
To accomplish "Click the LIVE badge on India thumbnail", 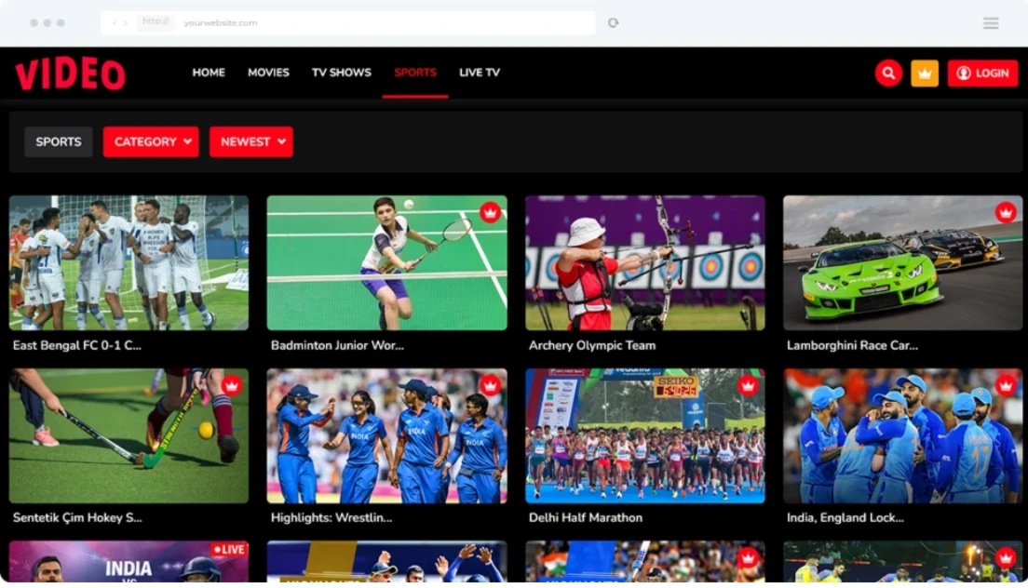I will click(229, 550).
